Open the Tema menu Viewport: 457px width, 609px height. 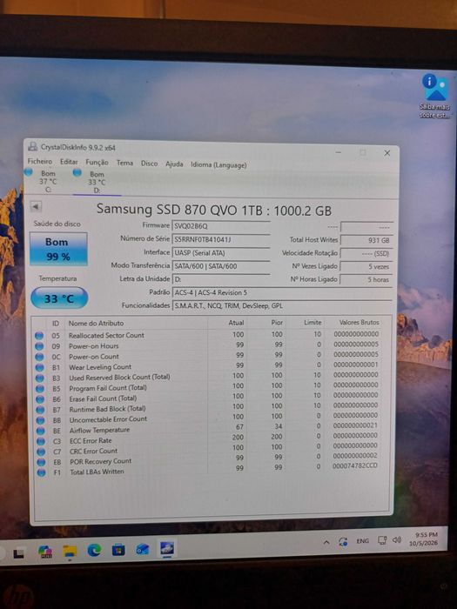[x=124, y=163]
